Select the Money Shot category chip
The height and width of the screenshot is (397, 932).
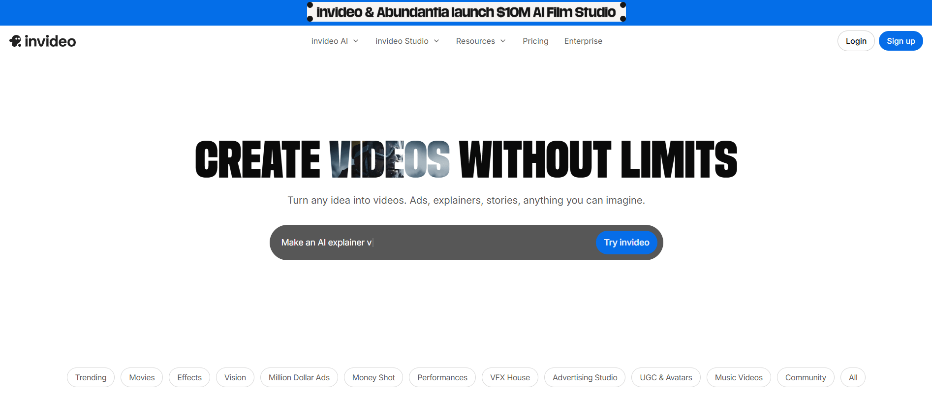click(x=373, y=377)
